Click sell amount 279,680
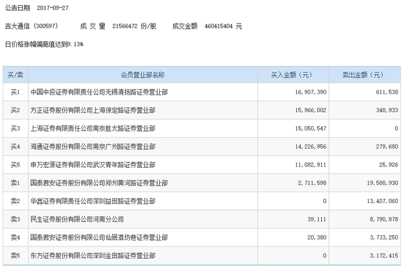 point(387,147)
